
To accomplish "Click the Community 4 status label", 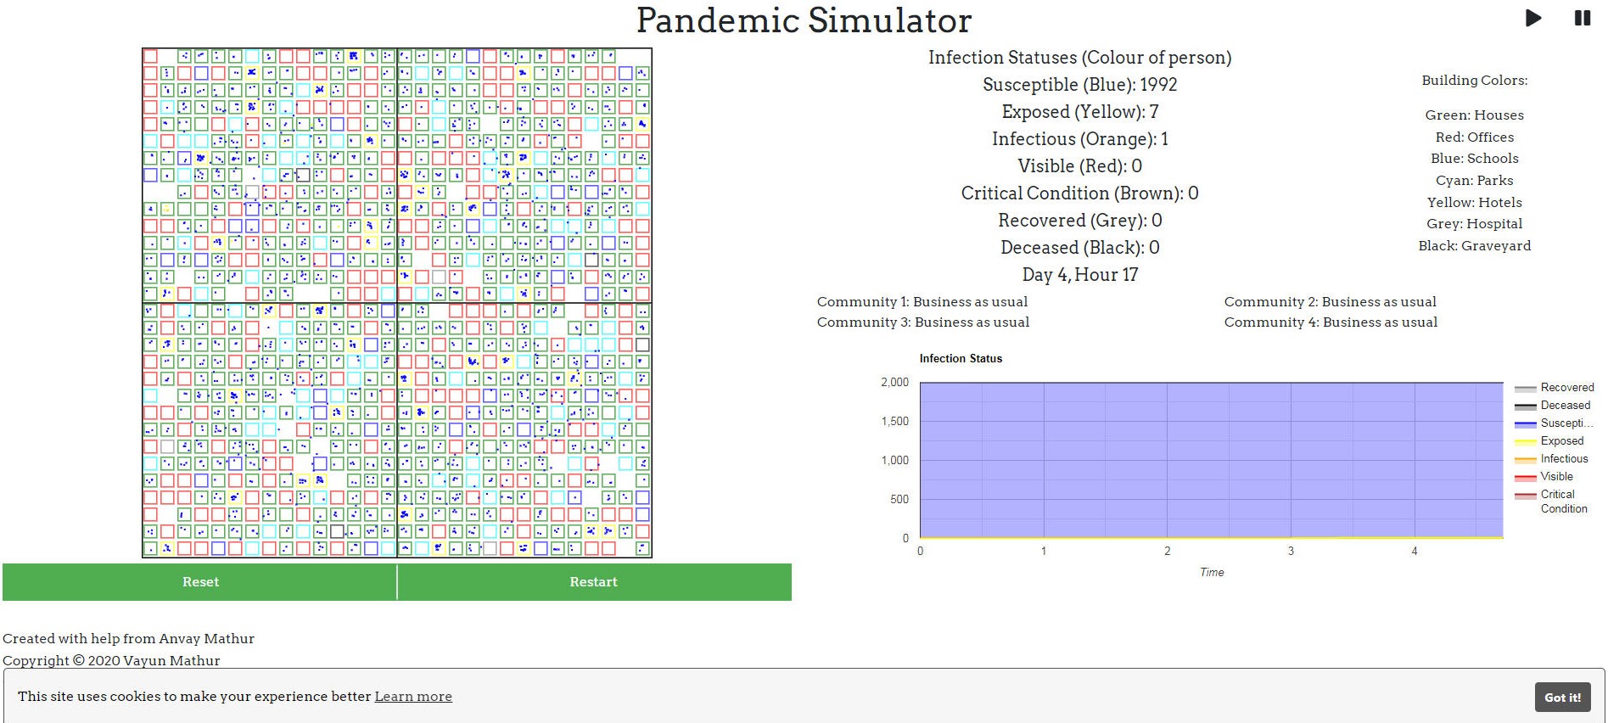I will [1331, 322].
